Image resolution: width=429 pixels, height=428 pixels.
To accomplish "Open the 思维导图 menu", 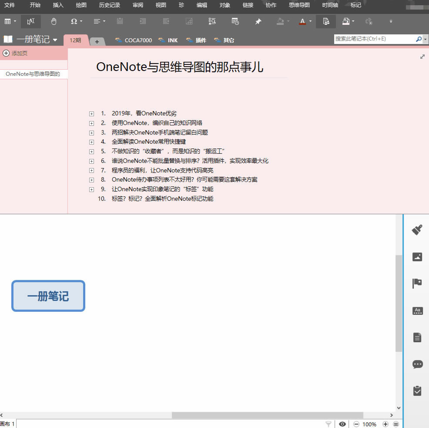I will pos(299,5).
